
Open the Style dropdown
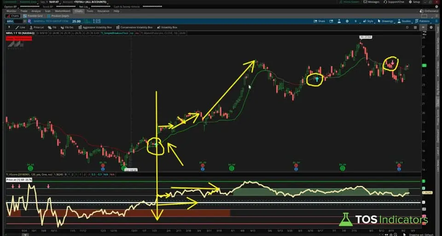(x=368, y=21)
